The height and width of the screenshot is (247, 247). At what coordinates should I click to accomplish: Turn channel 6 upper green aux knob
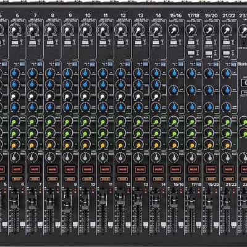14,122
